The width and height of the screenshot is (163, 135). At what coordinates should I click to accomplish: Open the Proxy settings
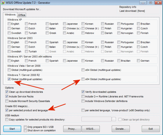click(x=72, y=129)
